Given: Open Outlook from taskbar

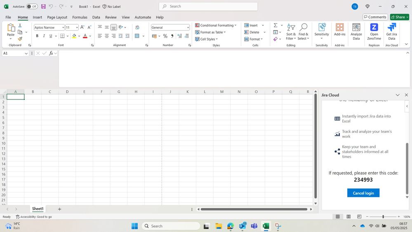Looking at the screenshot, I should (x=242, y=226).
